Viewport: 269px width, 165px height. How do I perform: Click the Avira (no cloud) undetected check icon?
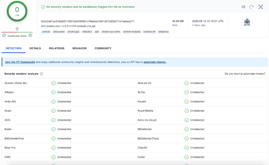(x=187, y=120)
